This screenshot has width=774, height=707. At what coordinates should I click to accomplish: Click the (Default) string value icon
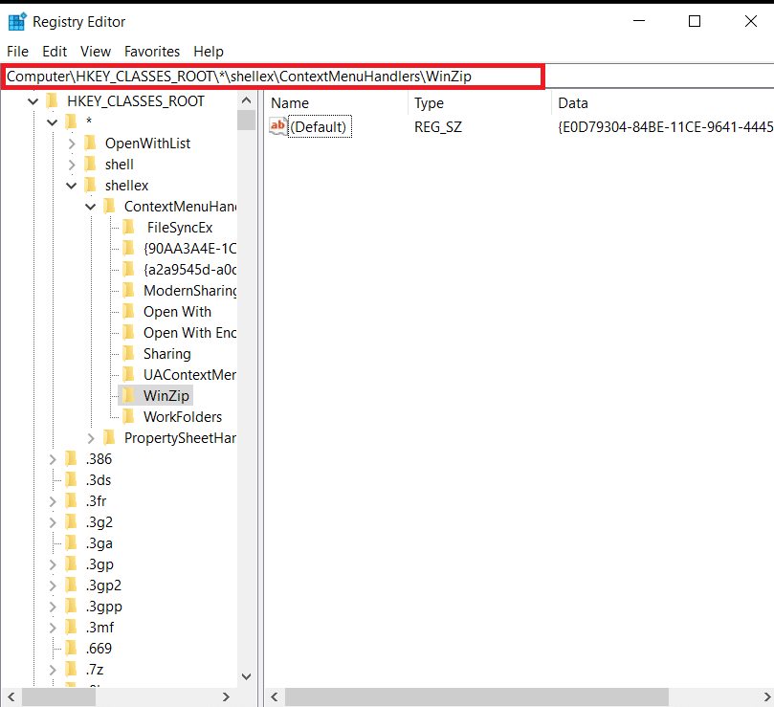point(278,126)
